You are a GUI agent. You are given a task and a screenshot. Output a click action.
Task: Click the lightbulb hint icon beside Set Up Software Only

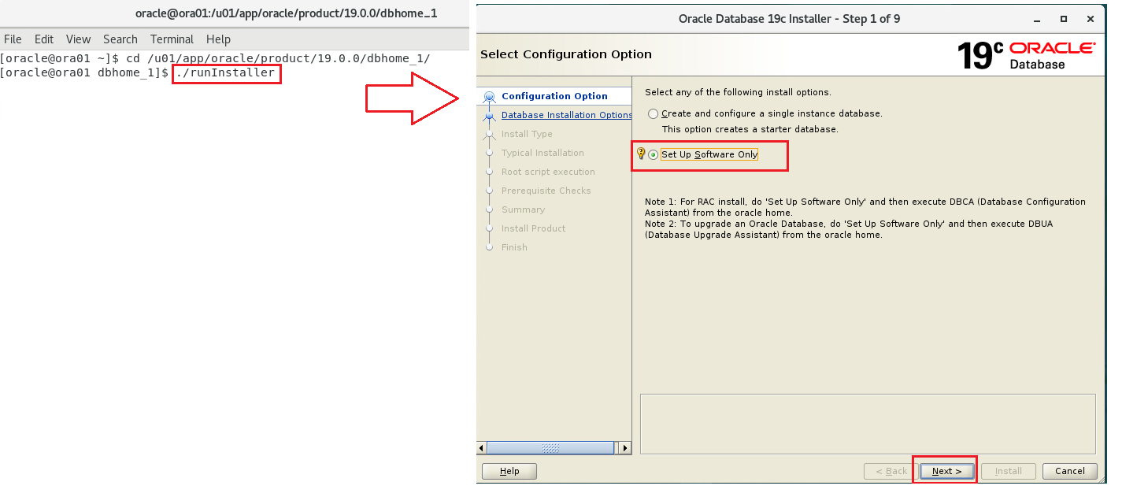[641, 154]
